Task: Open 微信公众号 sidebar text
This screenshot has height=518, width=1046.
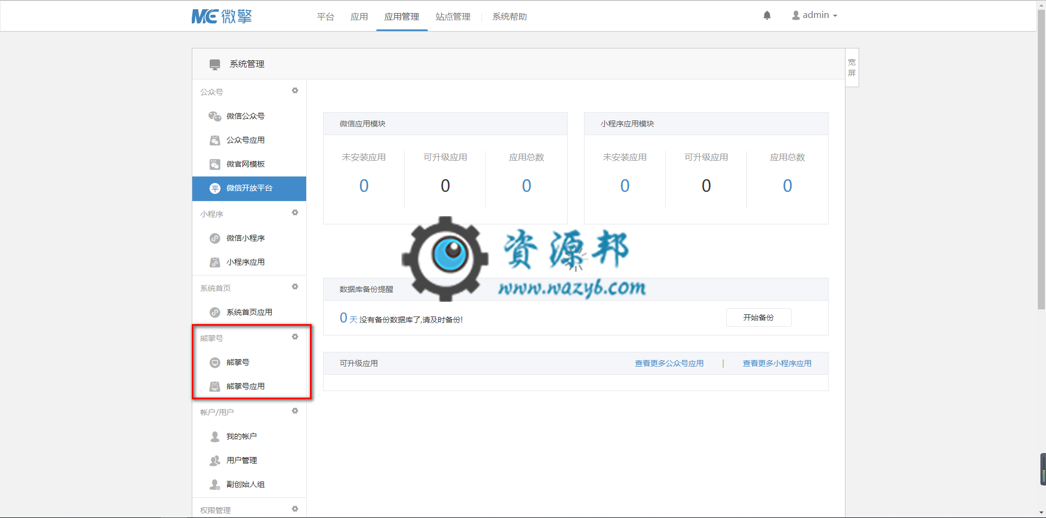Action: click(x=246, y=116)
